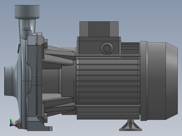182x136 pixels.
Task: Select the pump discharge flange at top
Action: [27, 12]
